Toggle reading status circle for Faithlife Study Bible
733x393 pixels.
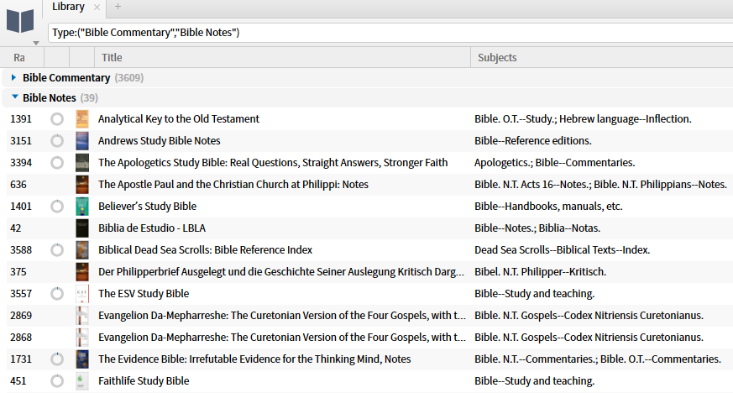[57, 381]
